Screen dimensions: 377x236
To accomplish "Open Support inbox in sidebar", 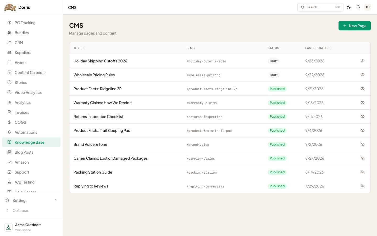I will coord(31,172).
